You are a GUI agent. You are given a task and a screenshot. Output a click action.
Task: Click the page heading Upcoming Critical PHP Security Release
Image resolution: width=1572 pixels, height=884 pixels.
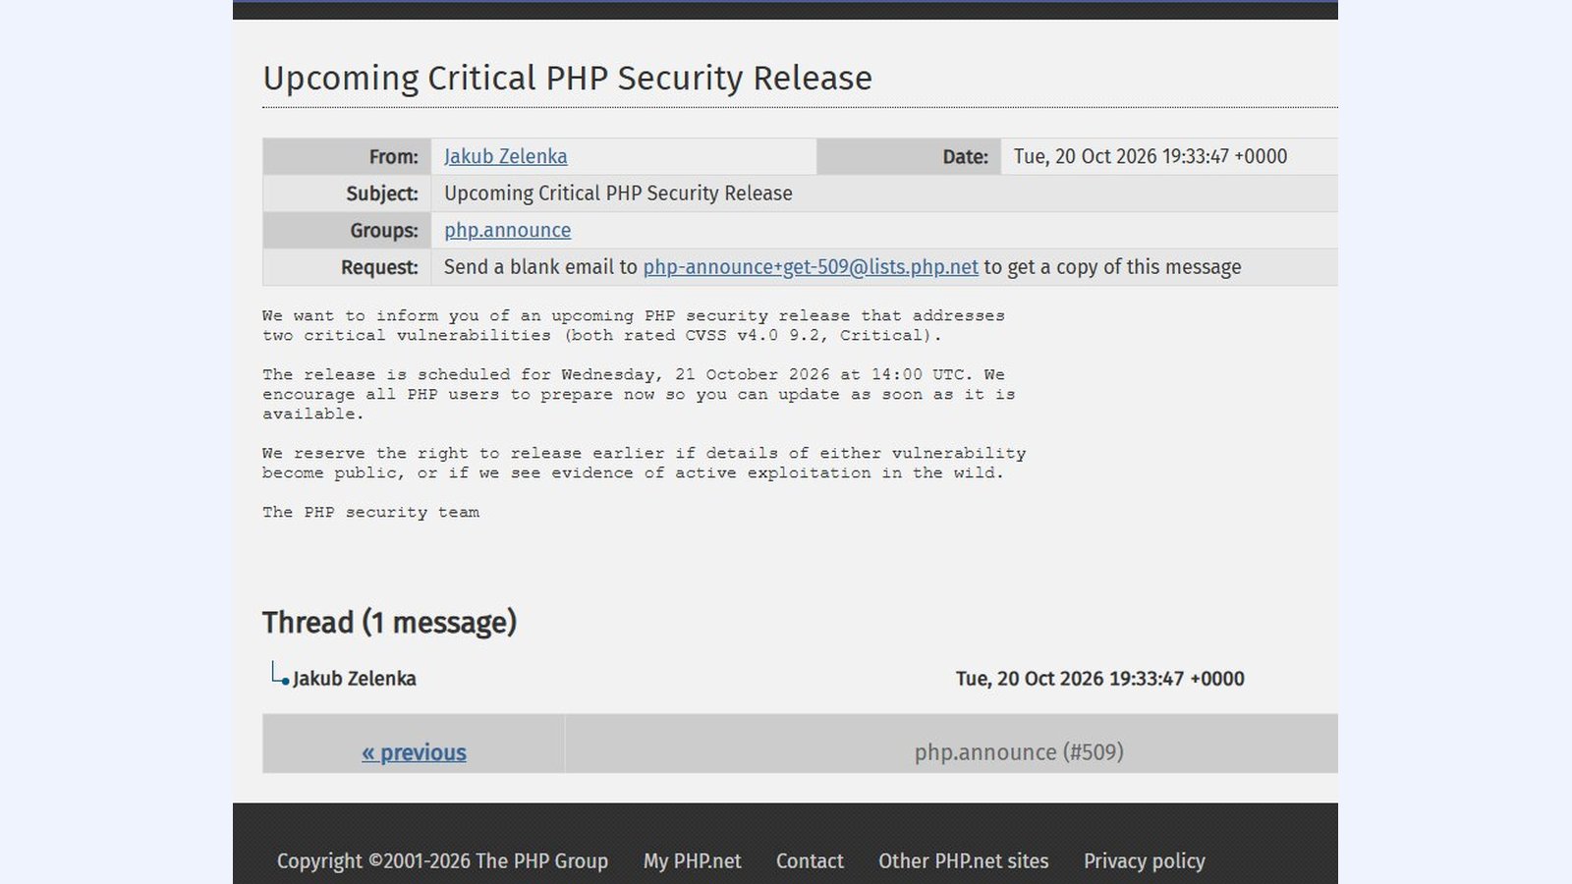tap(568, 78)
